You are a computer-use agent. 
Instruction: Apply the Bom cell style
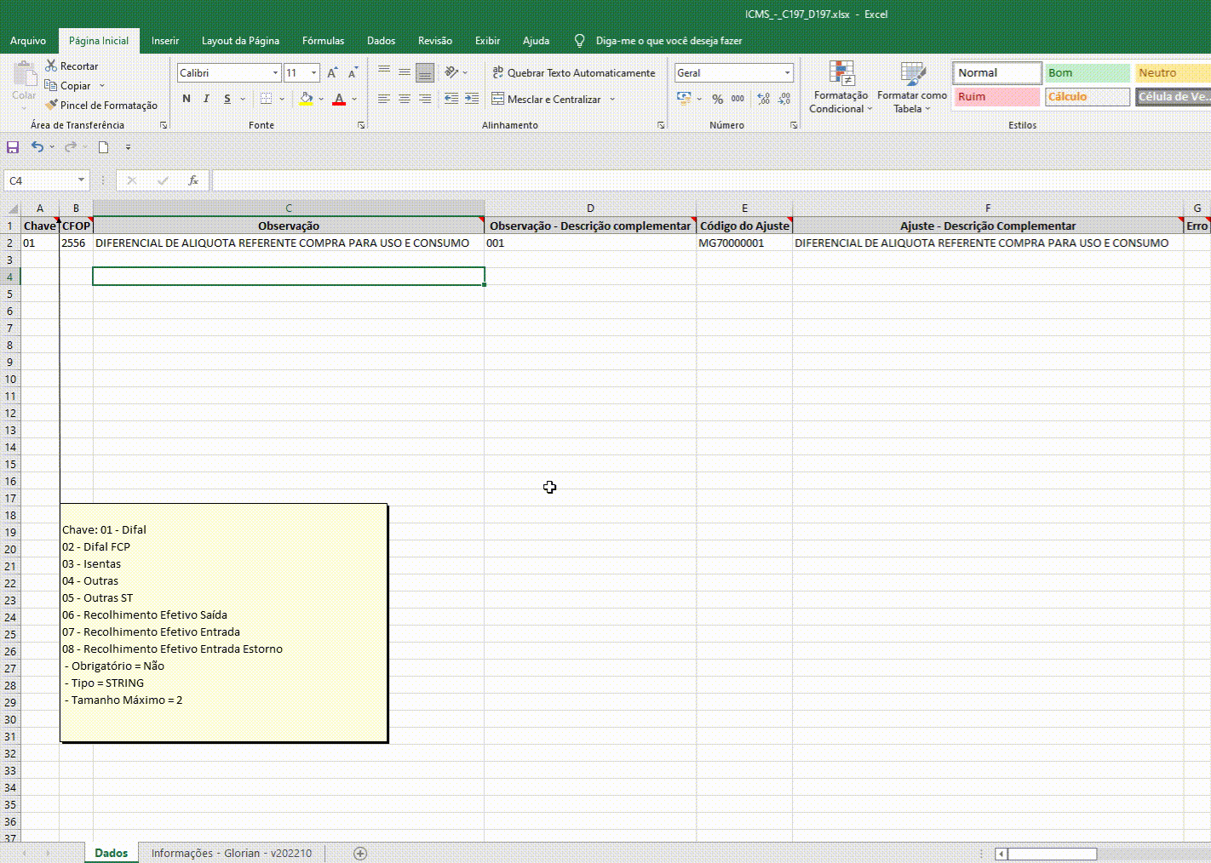[x=1087, y=73]
